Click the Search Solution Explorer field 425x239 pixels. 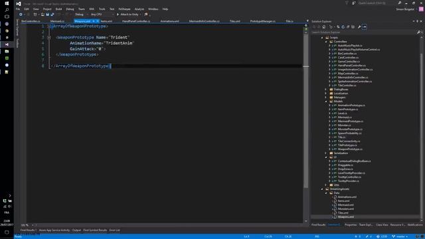pyautogui.click(x=363, y=33)
